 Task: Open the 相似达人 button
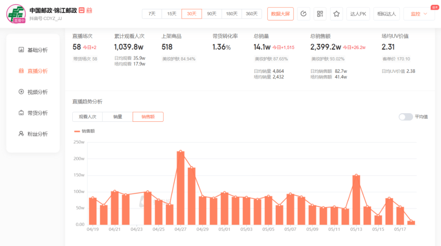tap(386, 14)
